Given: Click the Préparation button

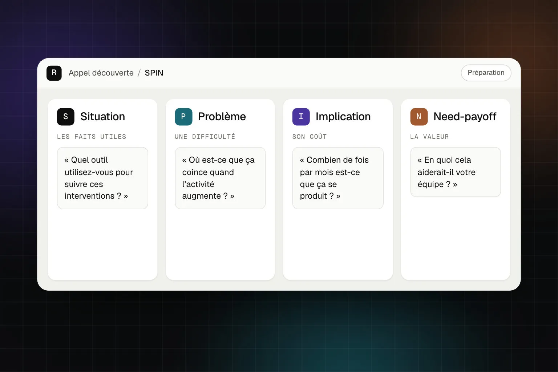Looking at the screenshot, I should [x=486, y=73].
